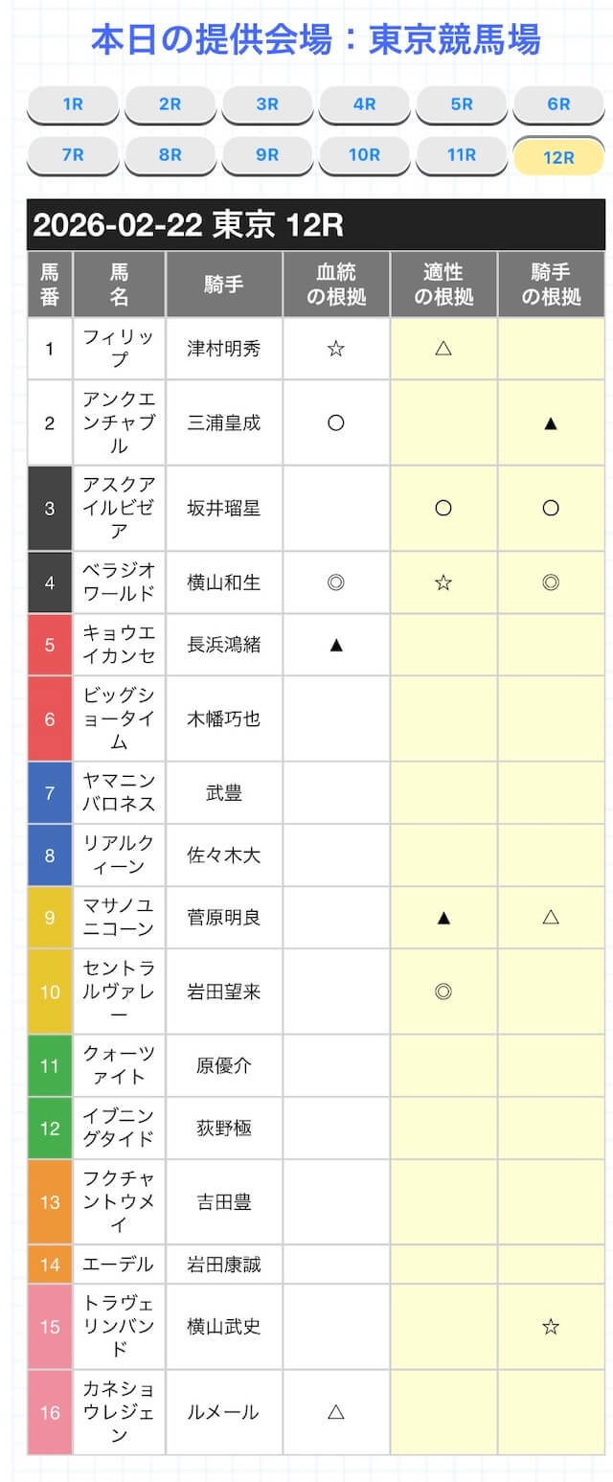
Task: Select the 1R race tab
Action: click(73, 104)
